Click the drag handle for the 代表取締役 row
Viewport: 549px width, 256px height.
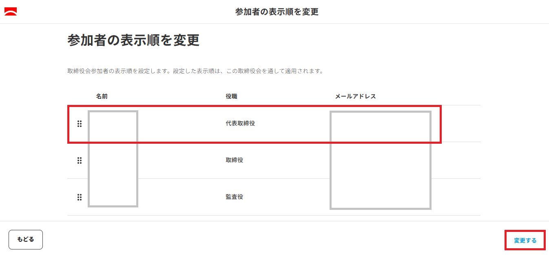pyautogui.click(x=80, y=124)
